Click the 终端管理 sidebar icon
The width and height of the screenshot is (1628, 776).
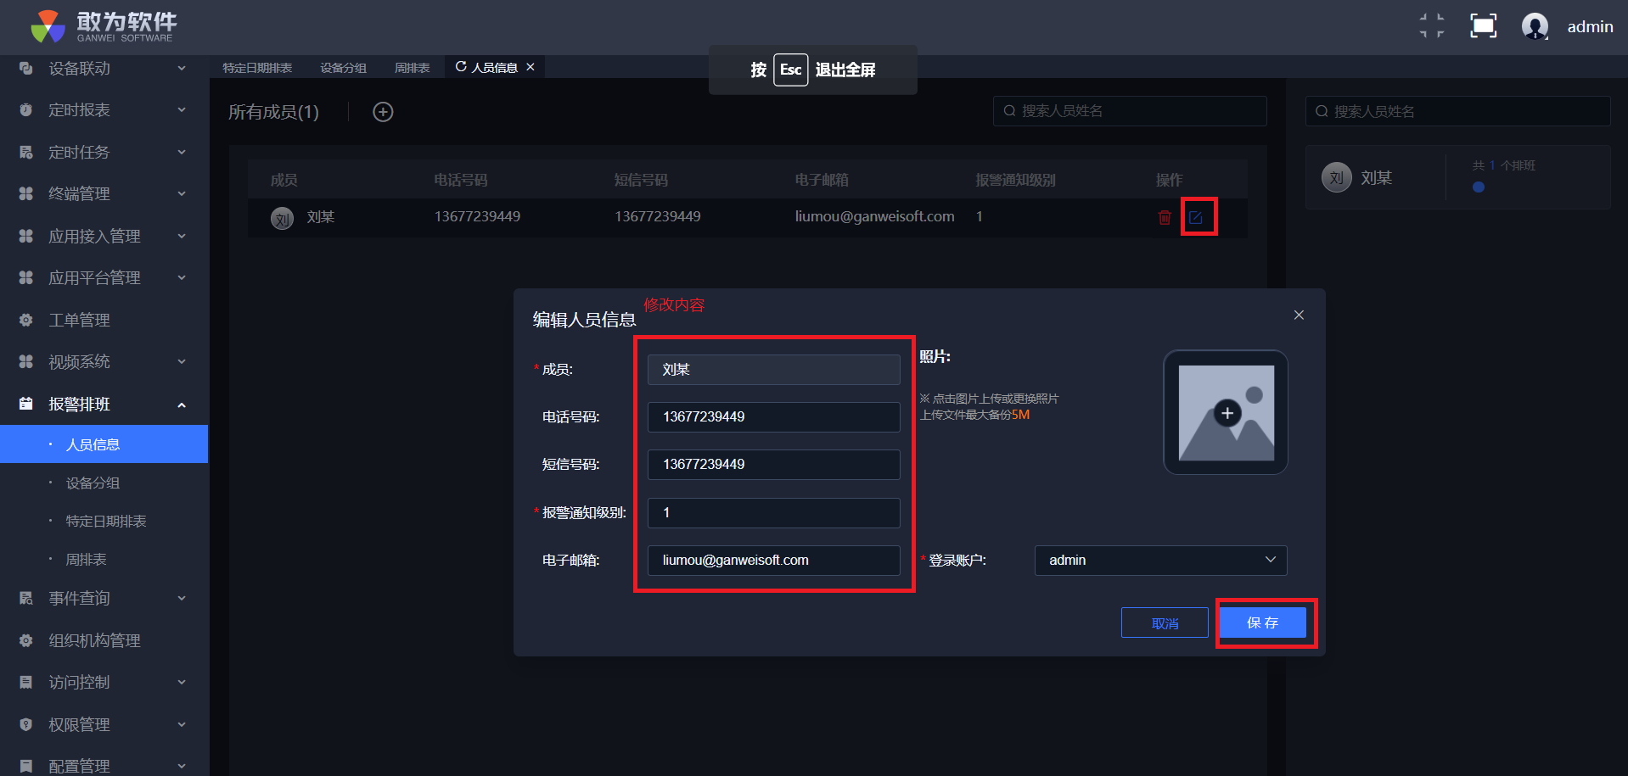26,194
